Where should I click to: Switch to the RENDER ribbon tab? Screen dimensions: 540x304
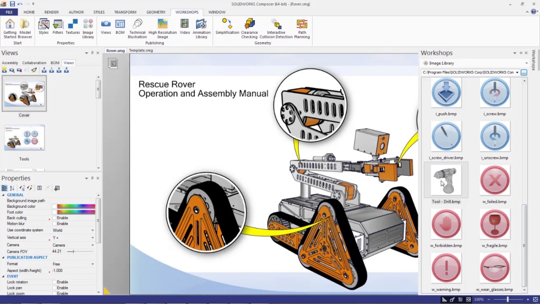click(51, 12)
